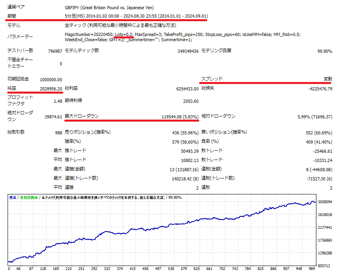
Task: Click the chart y-axis label 3058594
Action: 325,202
